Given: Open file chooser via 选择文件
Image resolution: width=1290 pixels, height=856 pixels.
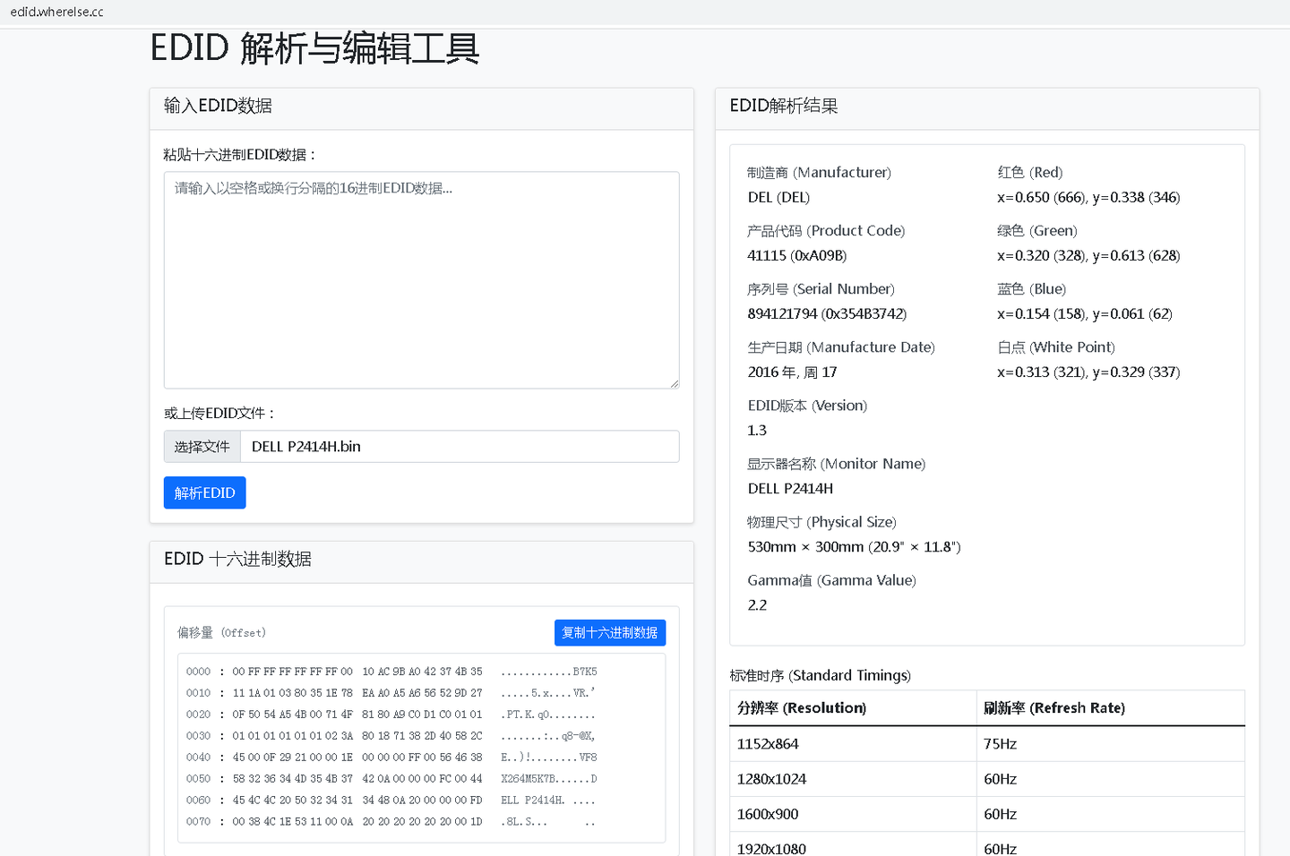Looking at the screenshot, I should [x=202, y=447].
